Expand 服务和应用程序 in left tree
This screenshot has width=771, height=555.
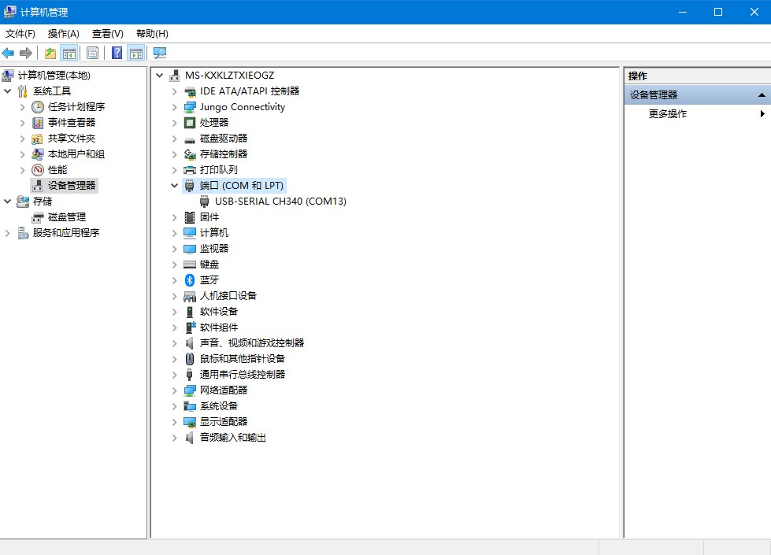click(x=8, y=233)
